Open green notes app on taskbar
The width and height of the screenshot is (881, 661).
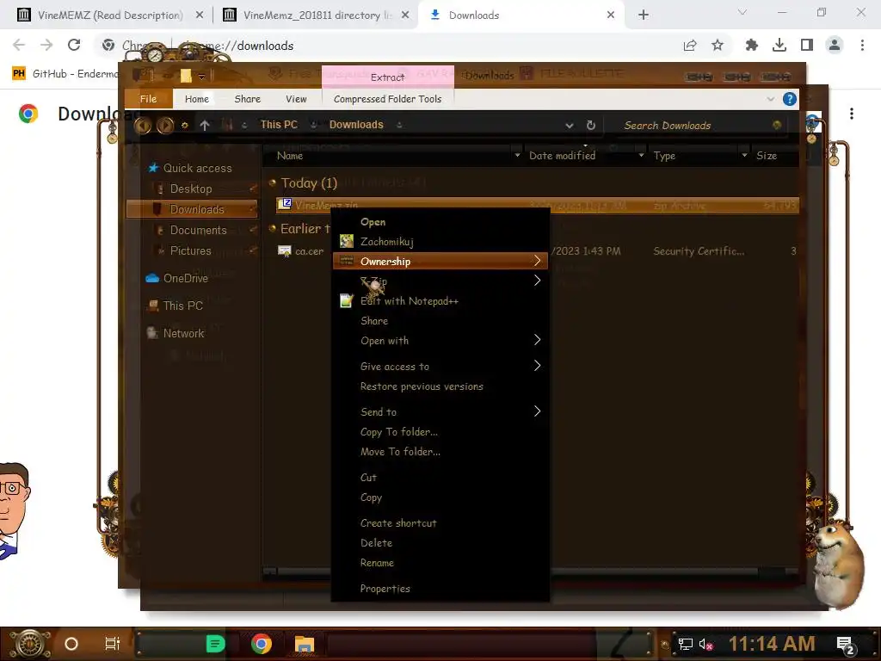[x=215, y=644]
